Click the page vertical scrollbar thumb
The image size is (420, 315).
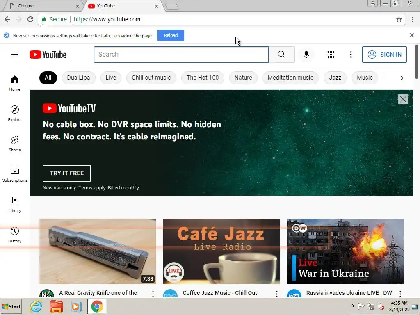pos(417,62)
